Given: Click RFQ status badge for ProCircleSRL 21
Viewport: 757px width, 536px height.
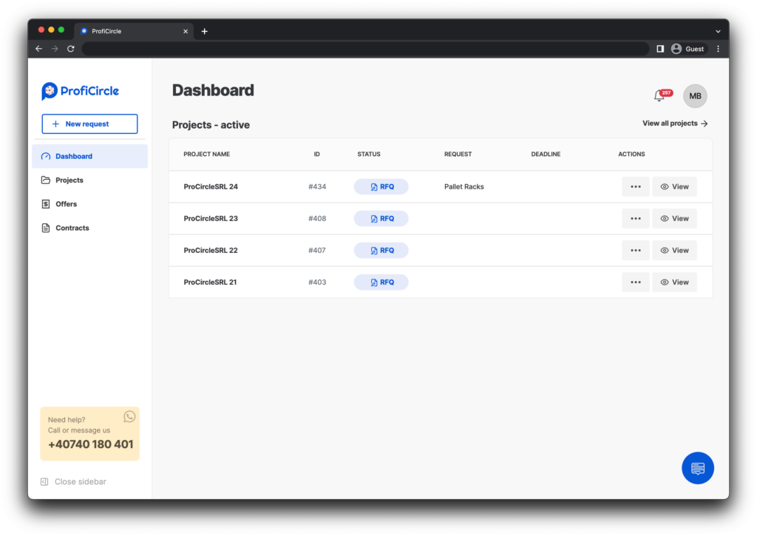Looking at the screenshot, I should [381, 282].
